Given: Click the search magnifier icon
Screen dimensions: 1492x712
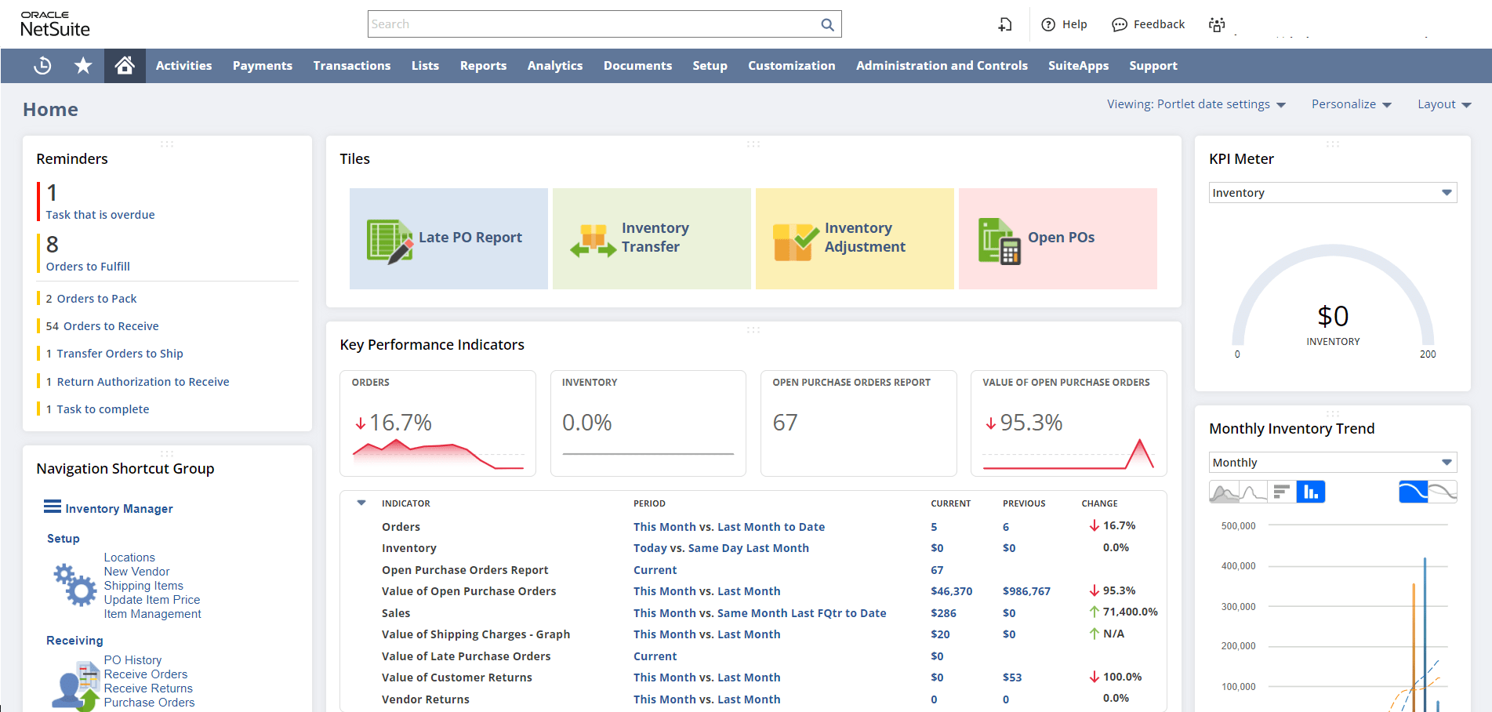Looking at the screenshot, I should pos(827,24).
